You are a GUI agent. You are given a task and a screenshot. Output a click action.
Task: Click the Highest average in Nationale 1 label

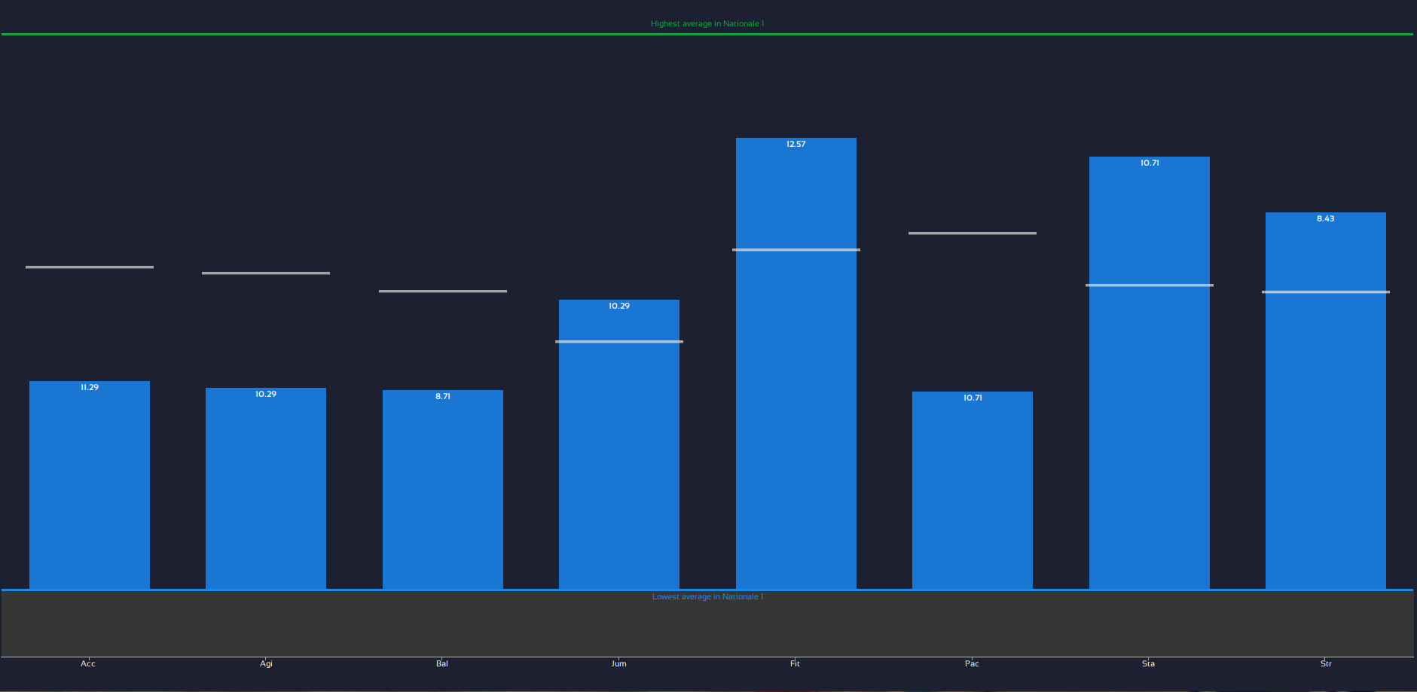click(707, 23)
